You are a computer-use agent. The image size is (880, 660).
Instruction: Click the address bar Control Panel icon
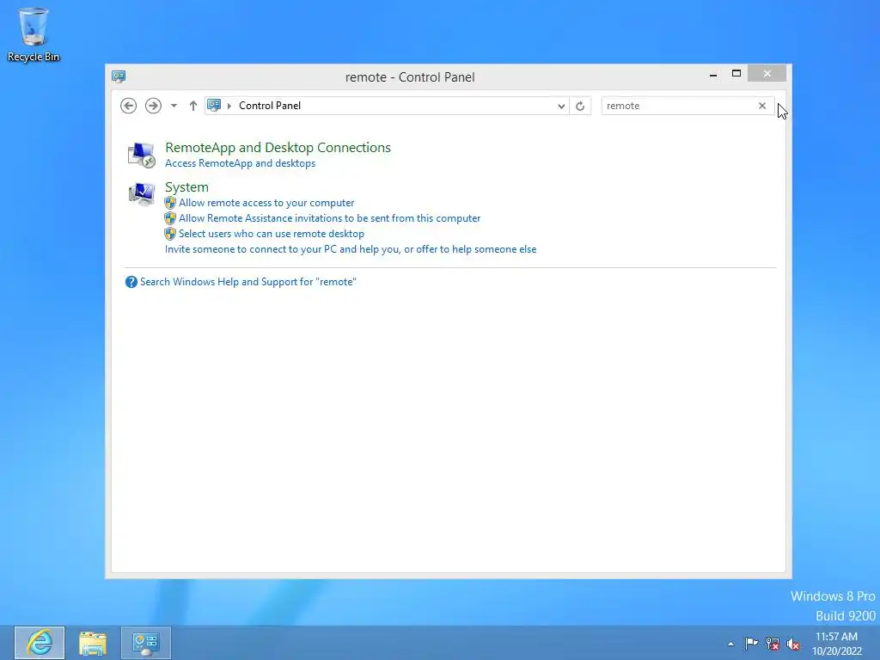coord(214,105)
